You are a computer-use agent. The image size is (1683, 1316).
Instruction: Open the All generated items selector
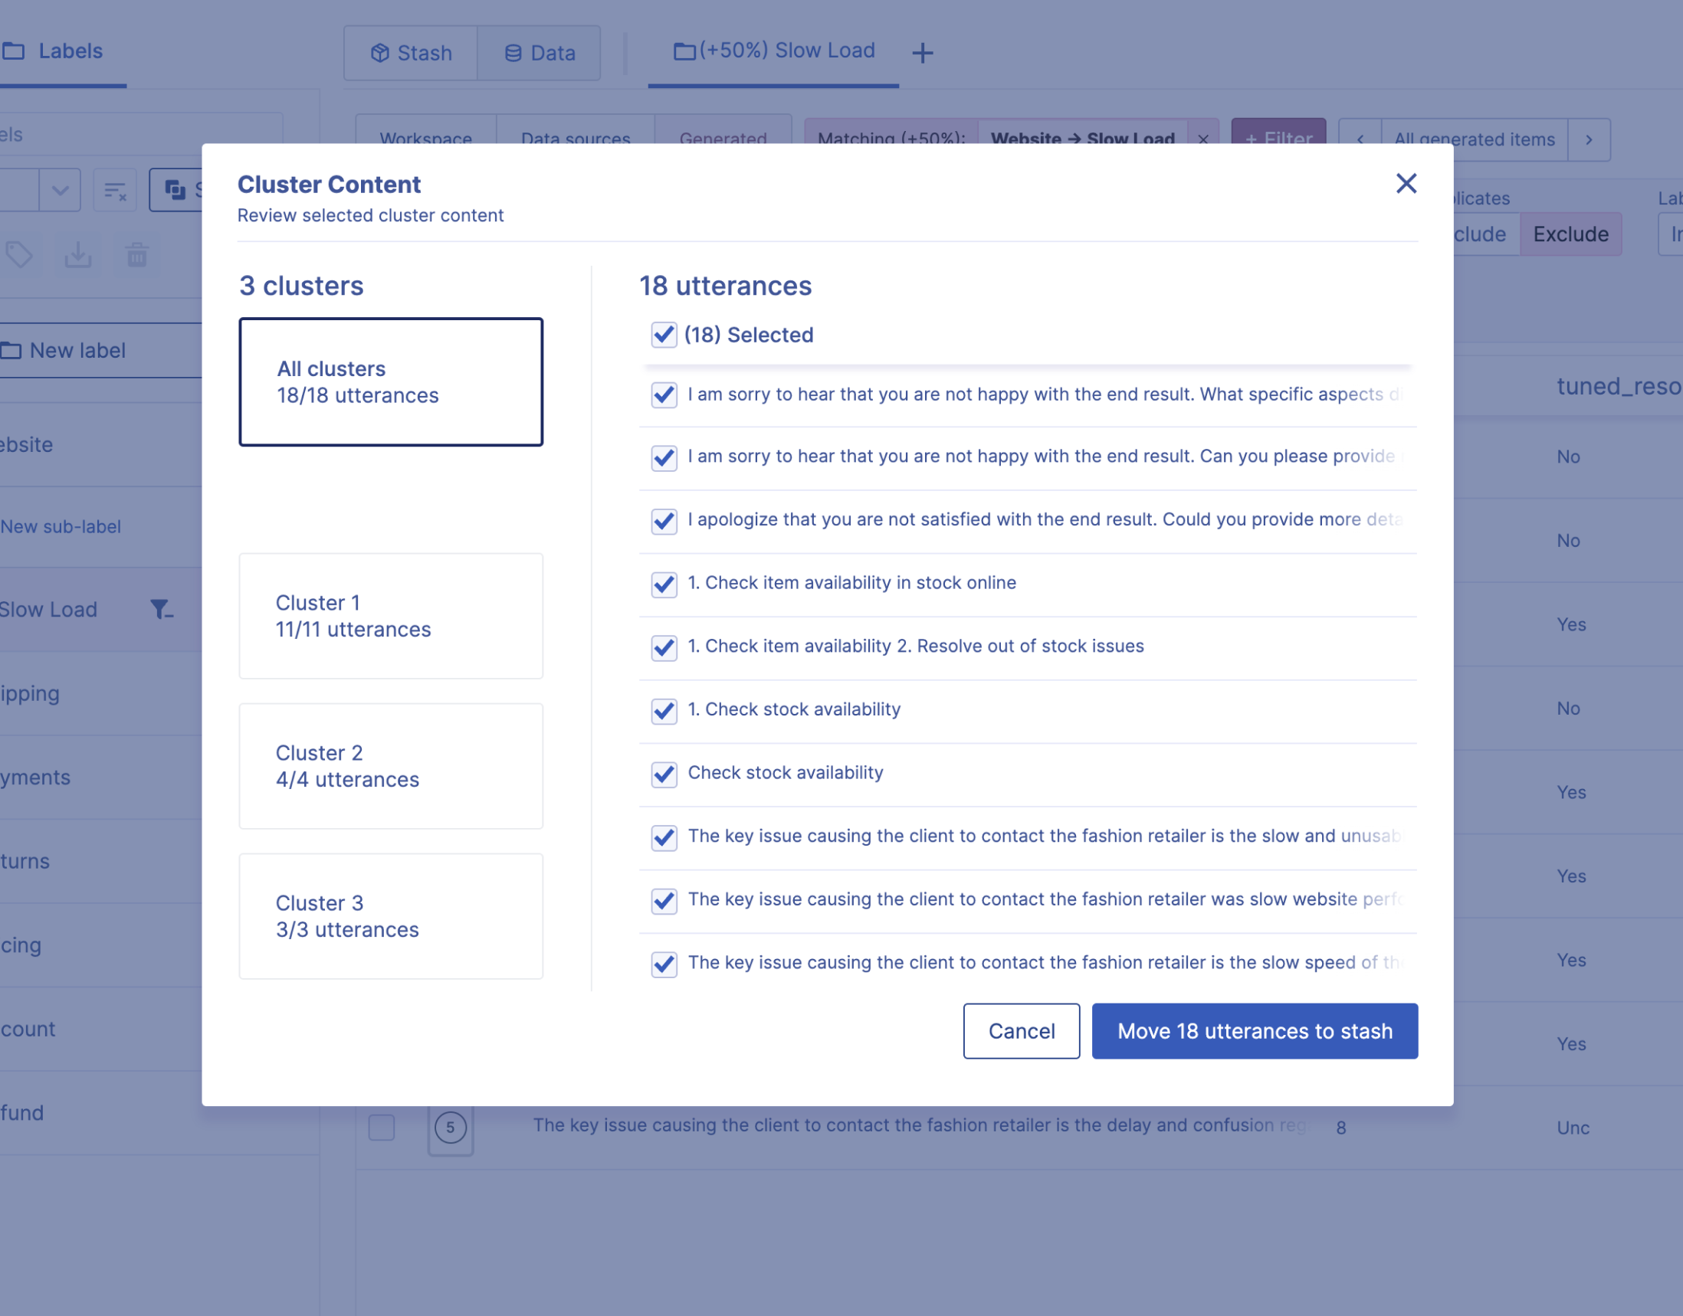pos(1473,139)
